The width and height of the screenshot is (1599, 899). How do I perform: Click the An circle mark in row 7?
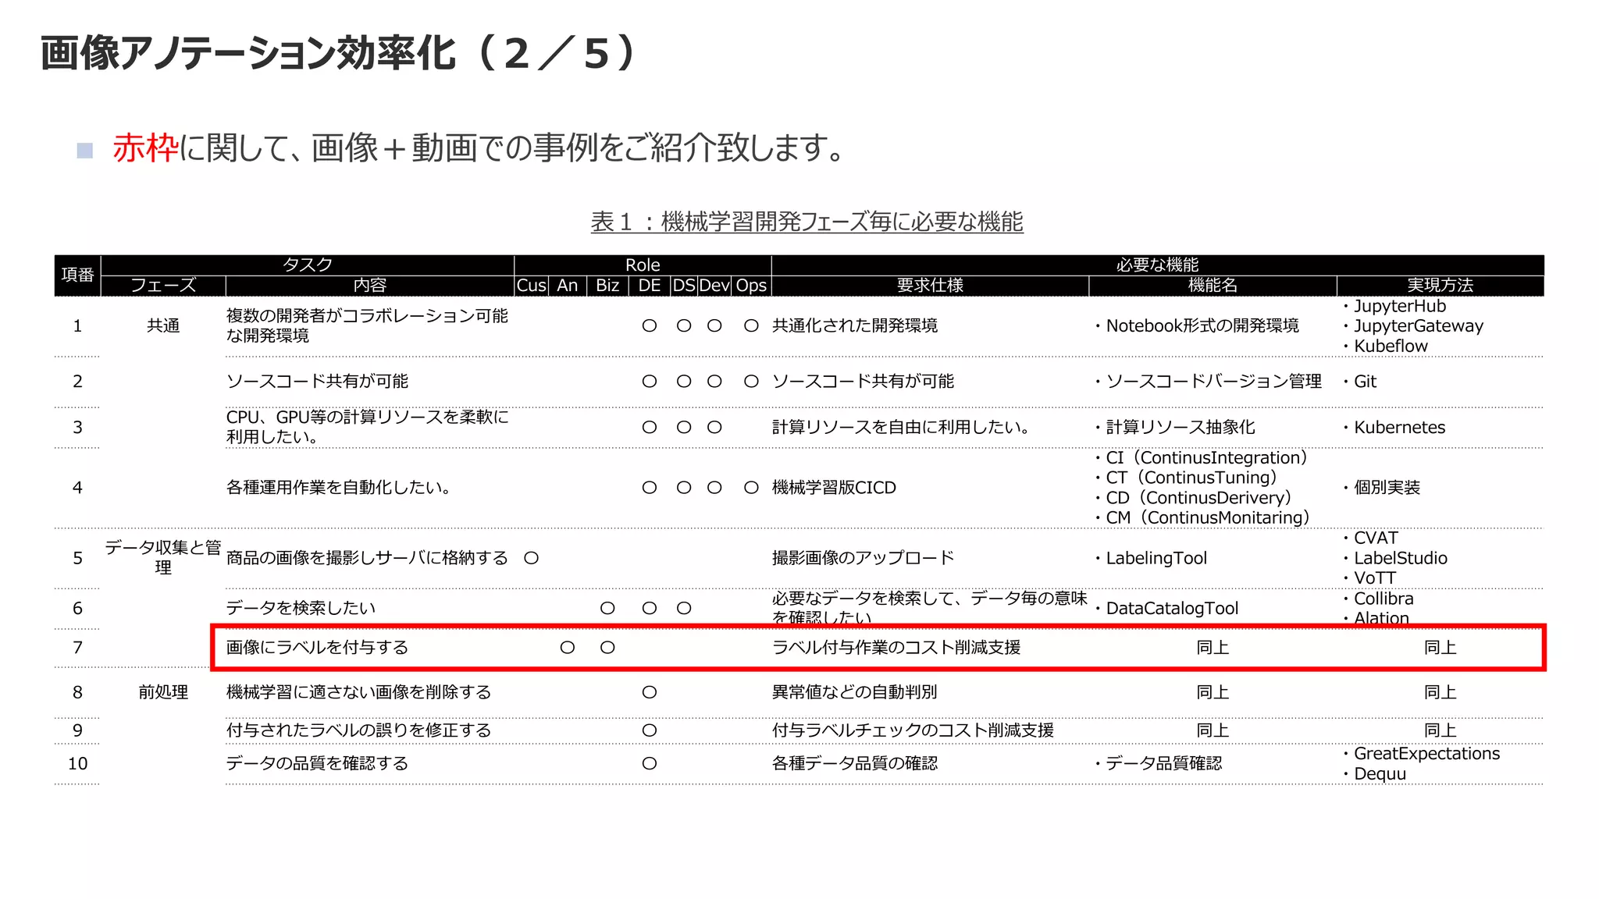tap(568, 647)
